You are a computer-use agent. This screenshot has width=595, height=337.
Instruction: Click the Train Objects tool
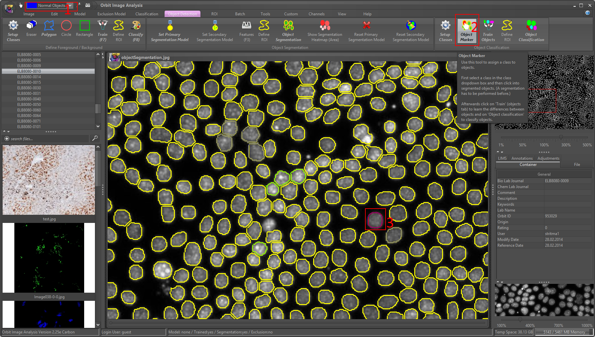488,31
